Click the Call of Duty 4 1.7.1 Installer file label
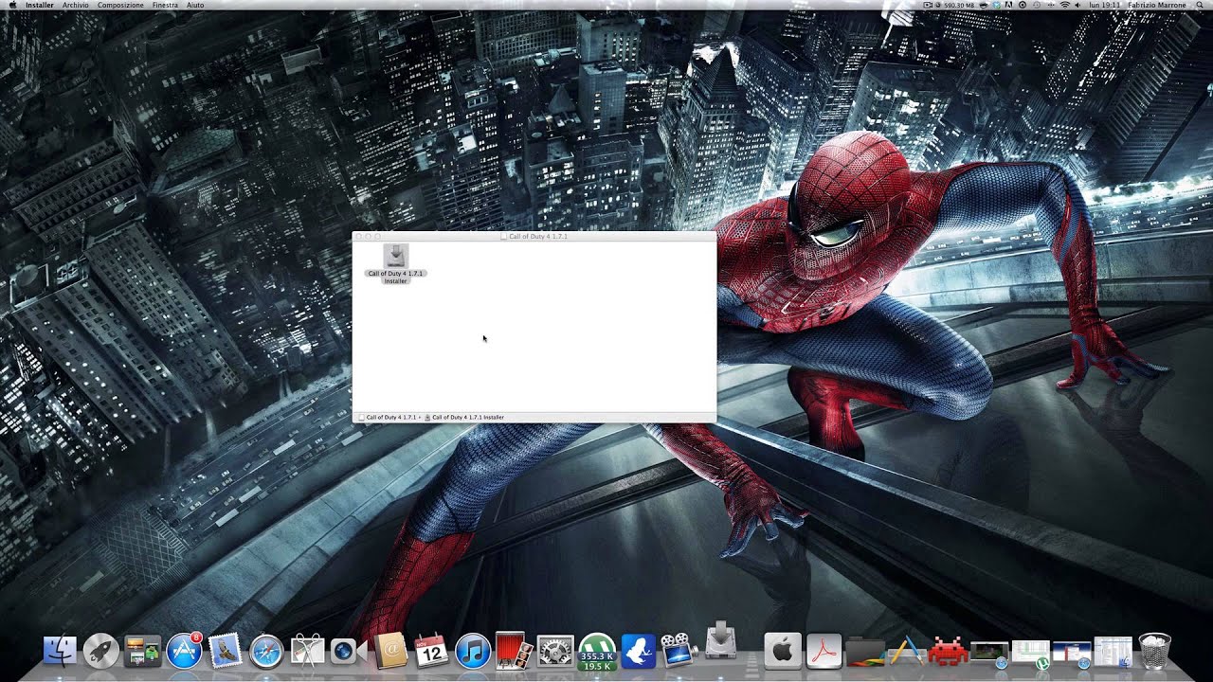 tap(396, 277)
